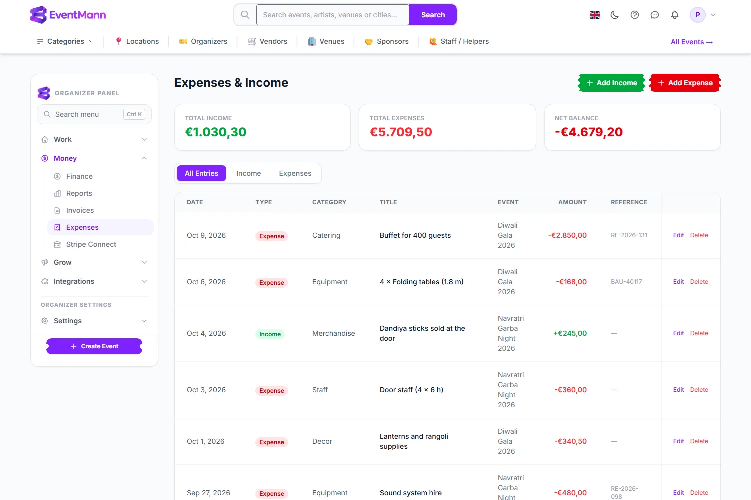Open Venues page

pyautogui.click(x=326, y=41)
